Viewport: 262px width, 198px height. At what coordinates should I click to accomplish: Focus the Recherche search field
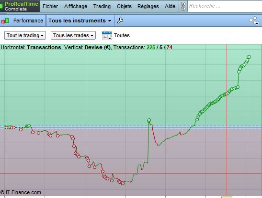[x=225, y=6]
